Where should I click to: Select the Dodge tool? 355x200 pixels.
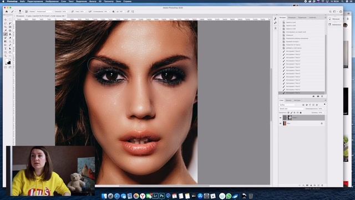click(6, 45)
